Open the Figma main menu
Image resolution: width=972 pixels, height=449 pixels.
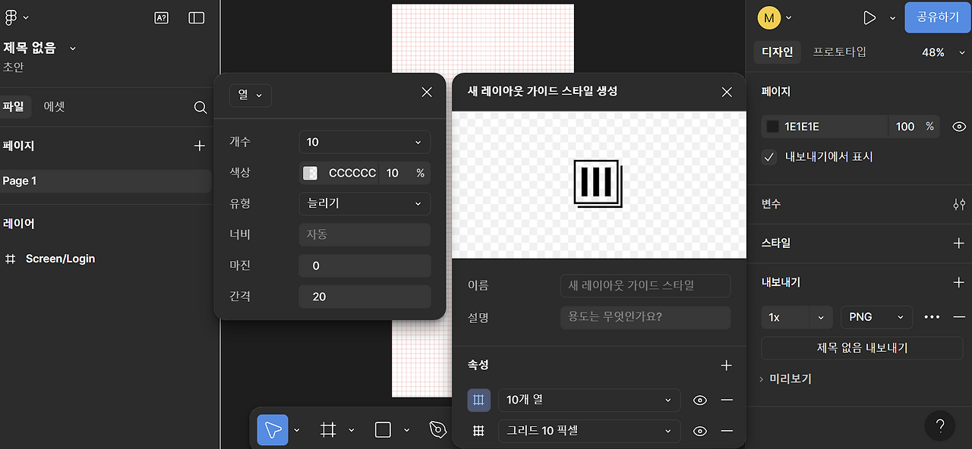coord(12,17)
